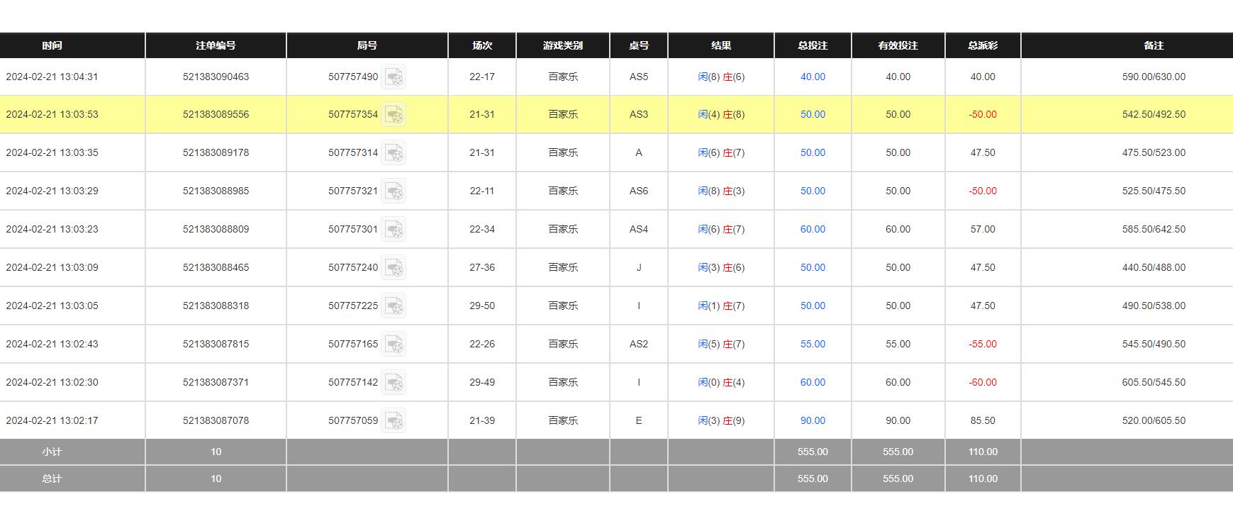Viewport: 1233px width, 509px height.
Task: Open video icon for round 507757225
Action: pos(394,306)
